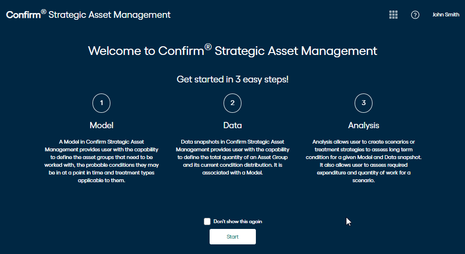Click the step 3 circle icon
Image resolution: width=465 pixels, height=254 pixels.
tap(364, 103)
